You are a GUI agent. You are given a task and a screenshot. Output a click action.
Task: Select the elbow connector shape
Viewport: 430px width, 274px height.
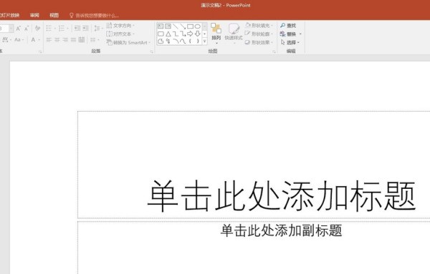(176, 34)
